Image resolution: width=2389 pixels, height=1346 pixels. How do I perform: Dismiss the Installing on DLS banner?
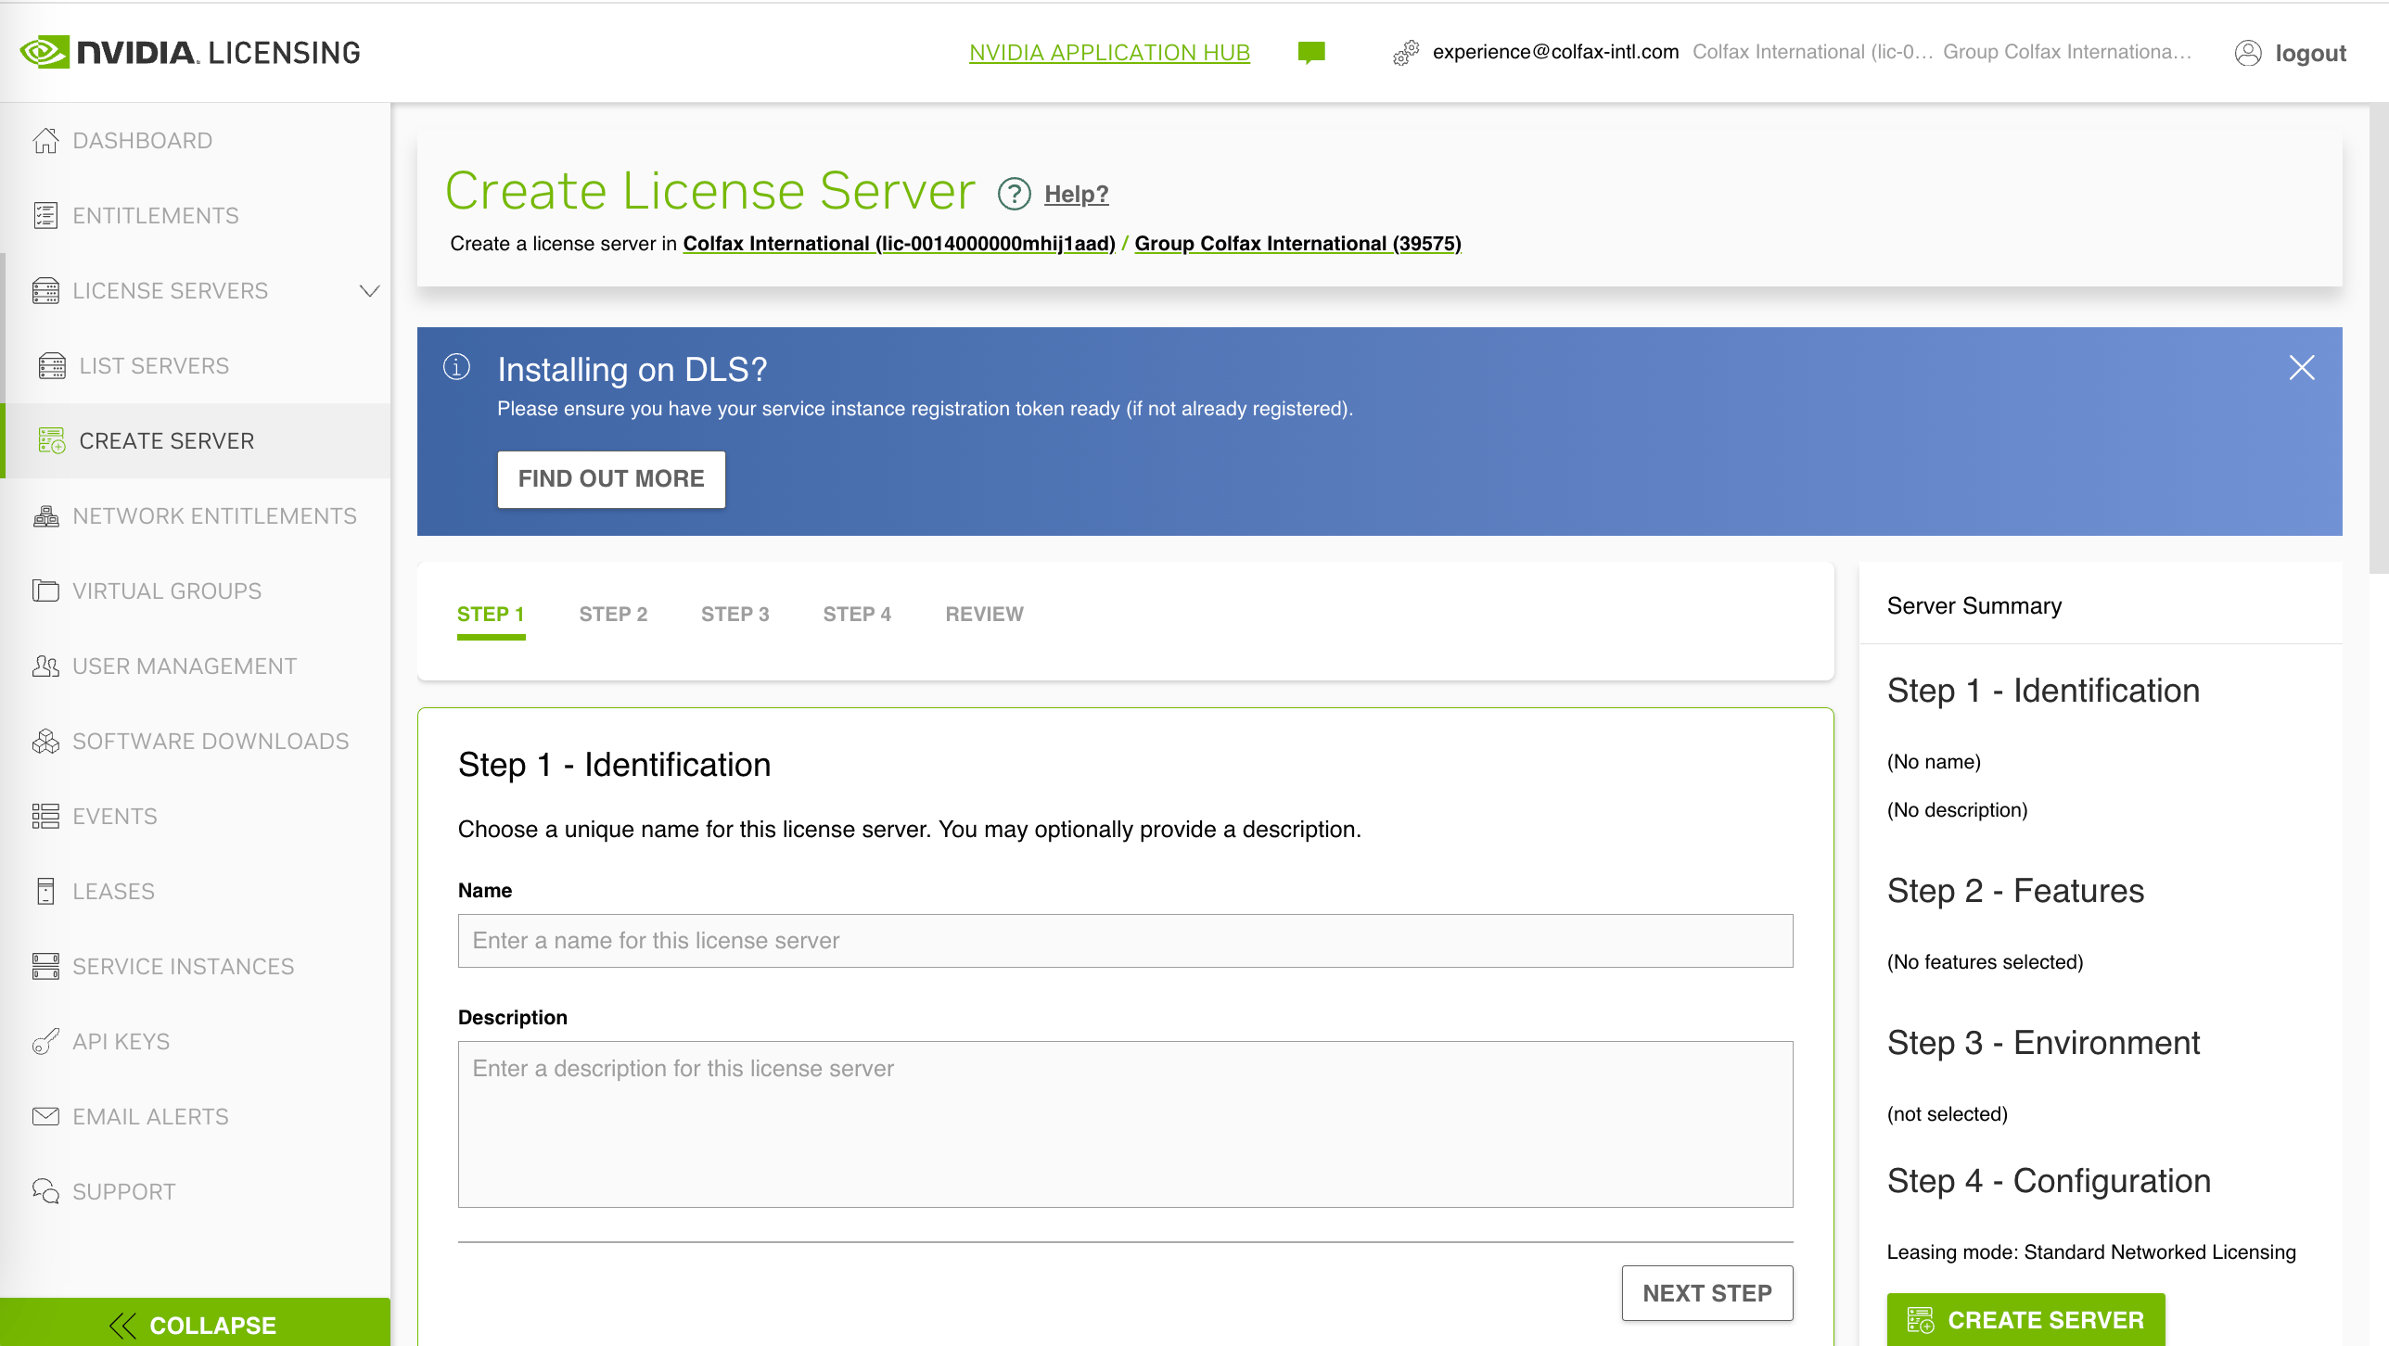pos(2302,368)
